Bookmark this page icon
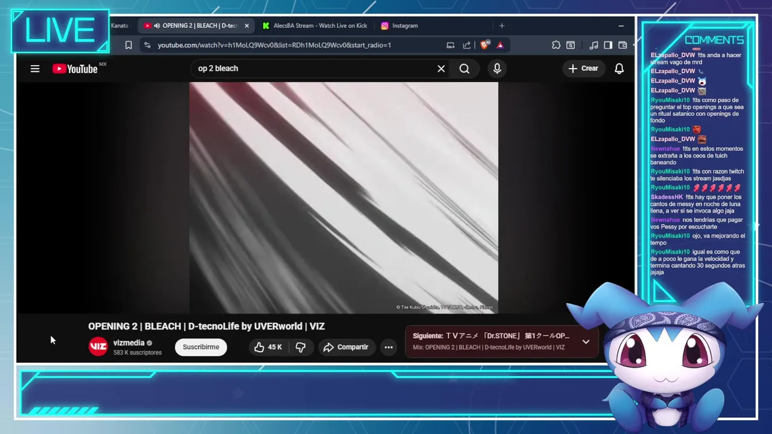The height and width of the screenshot is (434, 772). click(128, 45)
